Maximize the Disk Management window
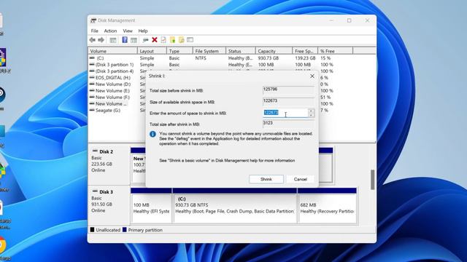This screenshot has width=467, height=262. [349, 20]
